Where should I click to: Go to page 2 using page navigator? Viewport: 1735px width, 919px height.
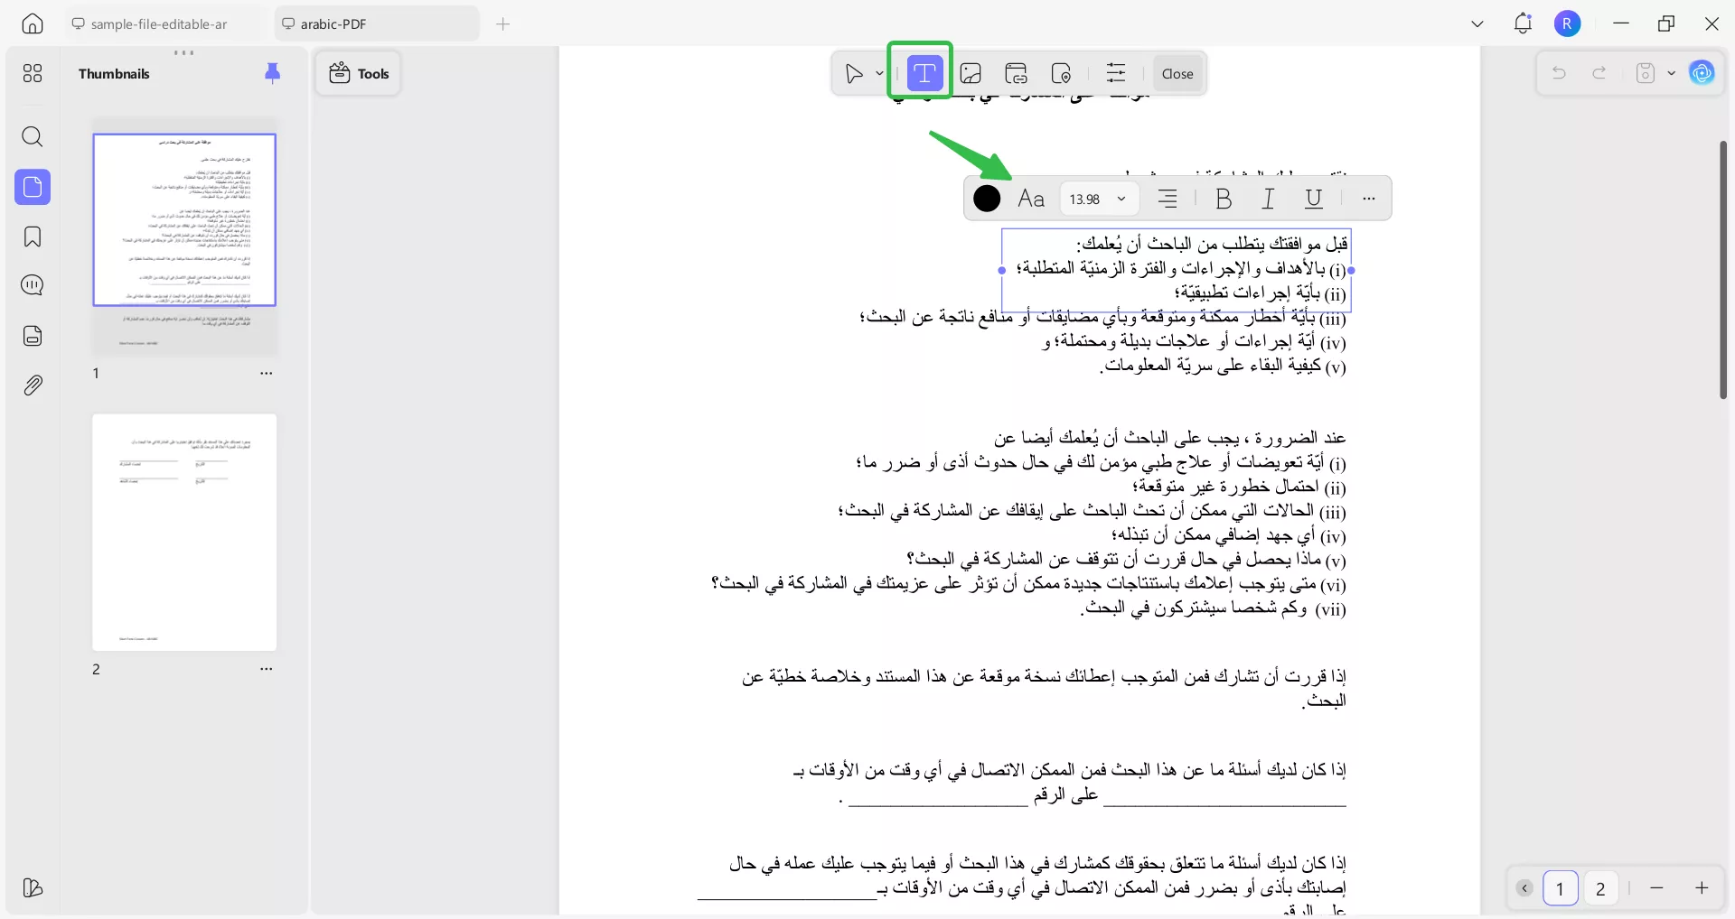click(x=1599, y=888)
